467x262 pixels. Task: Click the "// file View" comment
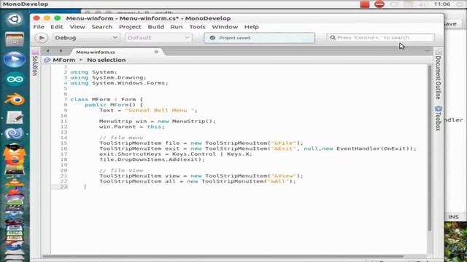pyautogui.click(x=121, y=170)
